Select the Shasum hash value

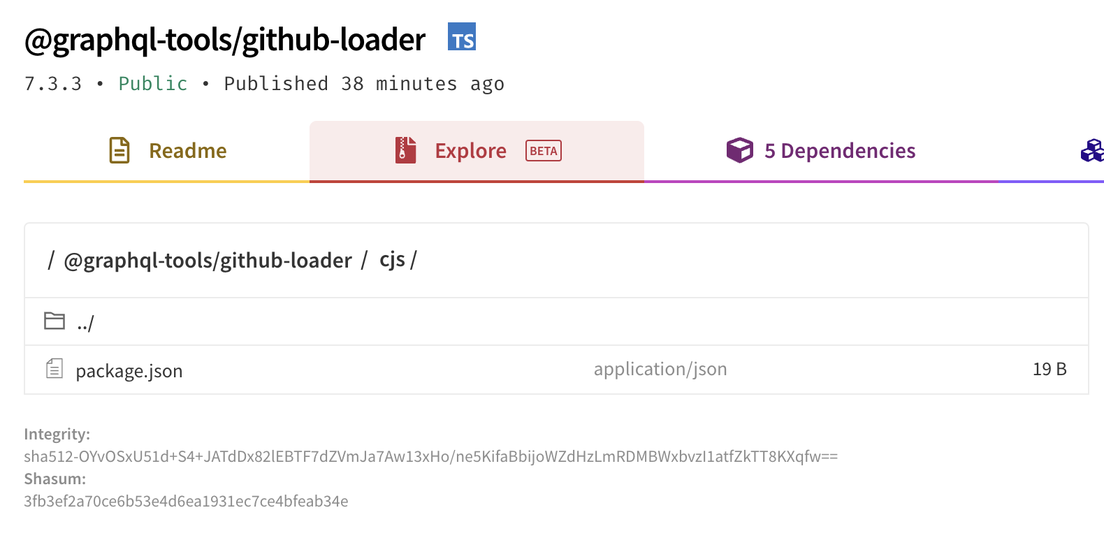click(187, 501)
